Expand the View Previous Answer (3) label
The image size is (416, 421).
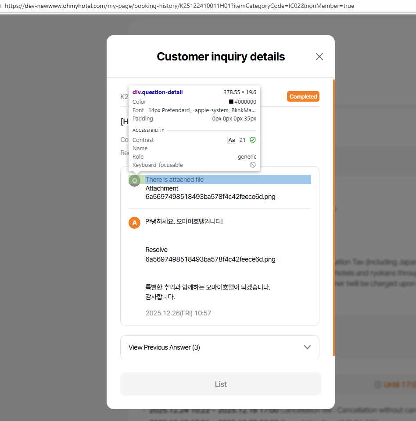(x=164, y=347)
